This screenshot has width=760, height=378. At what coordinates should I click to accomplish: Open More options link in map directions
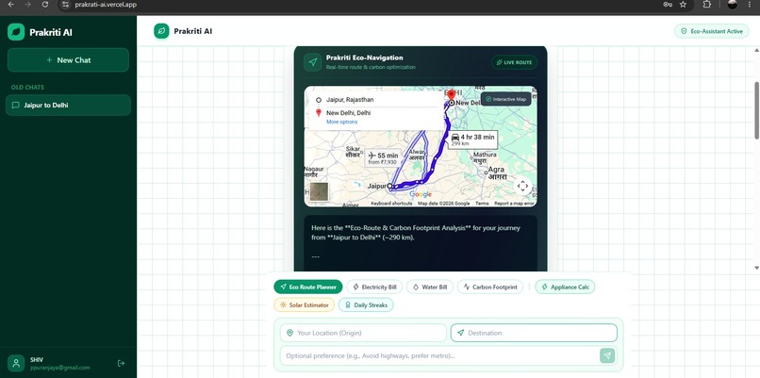[x=341, y=122]
